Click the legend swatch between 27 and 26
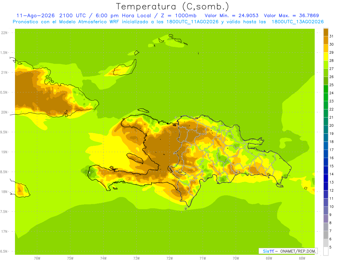The width and height of the screenshot is (339, 262). [326, 73]
